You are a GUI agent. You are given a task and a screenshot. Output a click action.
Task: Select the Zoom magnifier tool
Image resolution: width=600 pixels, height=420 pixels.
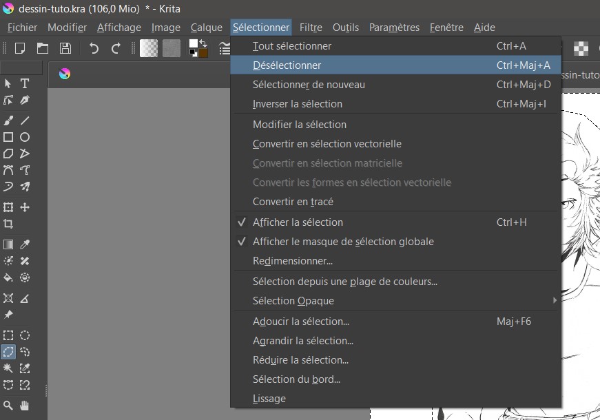(8, 406)
